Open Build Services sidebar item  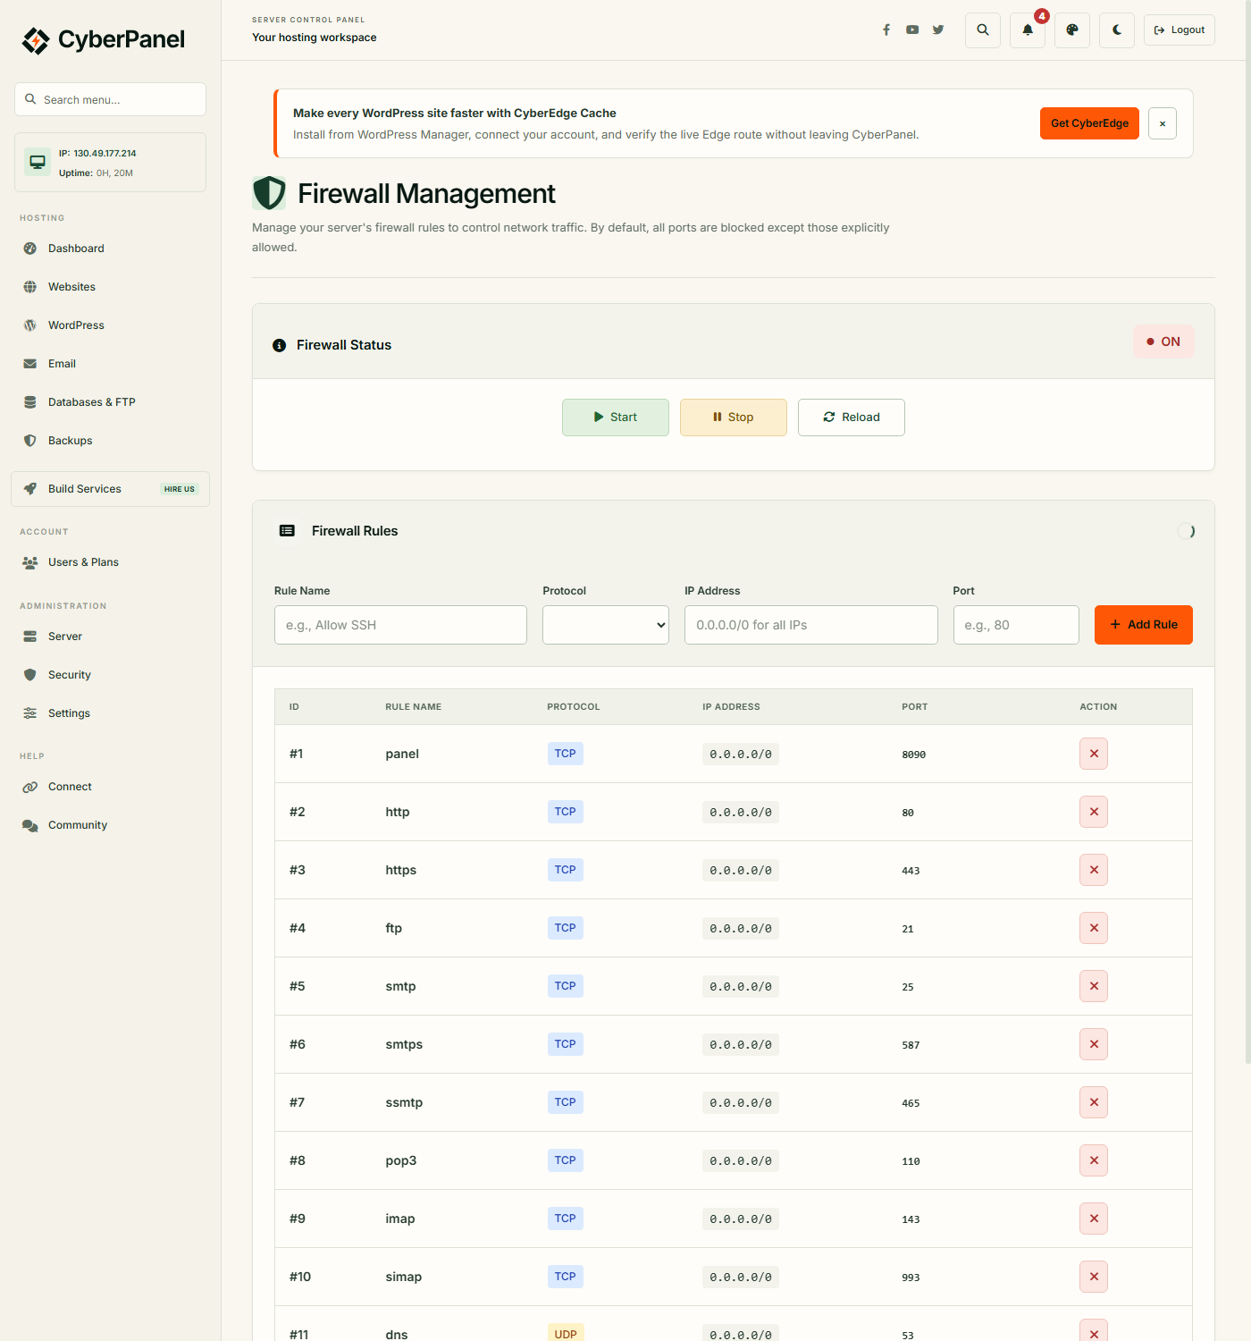click(110, 489)
